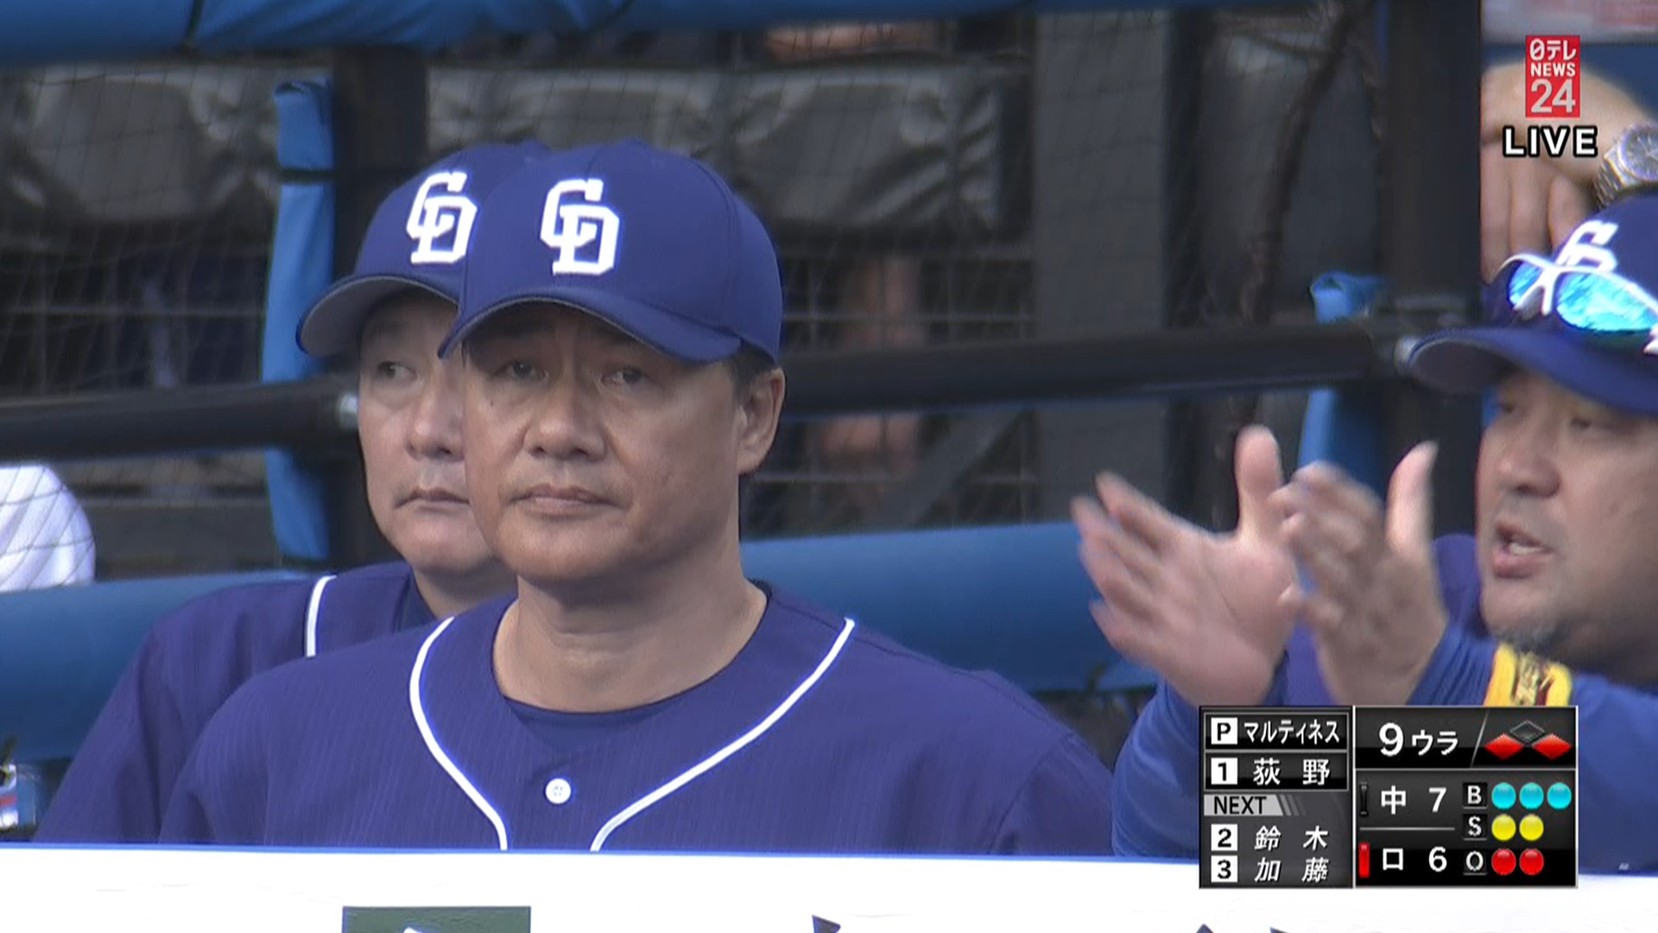
Task: Click the B ball count label
Action: point(1474,795)
